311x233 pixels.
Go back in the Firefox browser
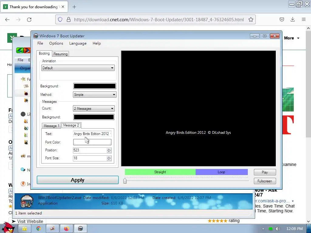coord(7,19)
